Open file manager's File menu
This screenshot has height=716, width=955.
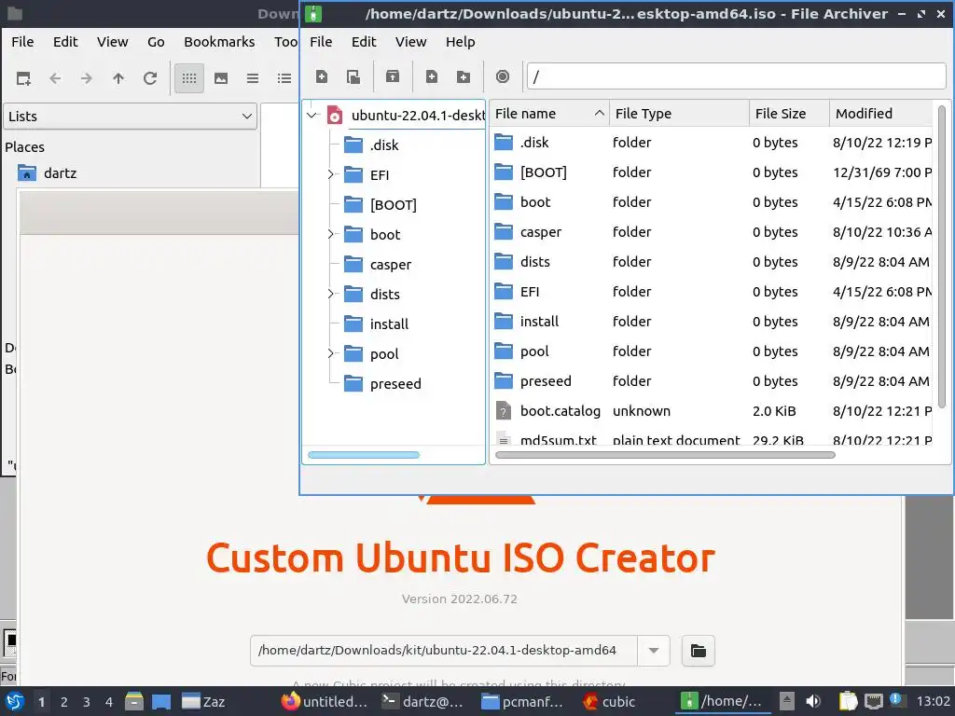click(x=22, y=42)
